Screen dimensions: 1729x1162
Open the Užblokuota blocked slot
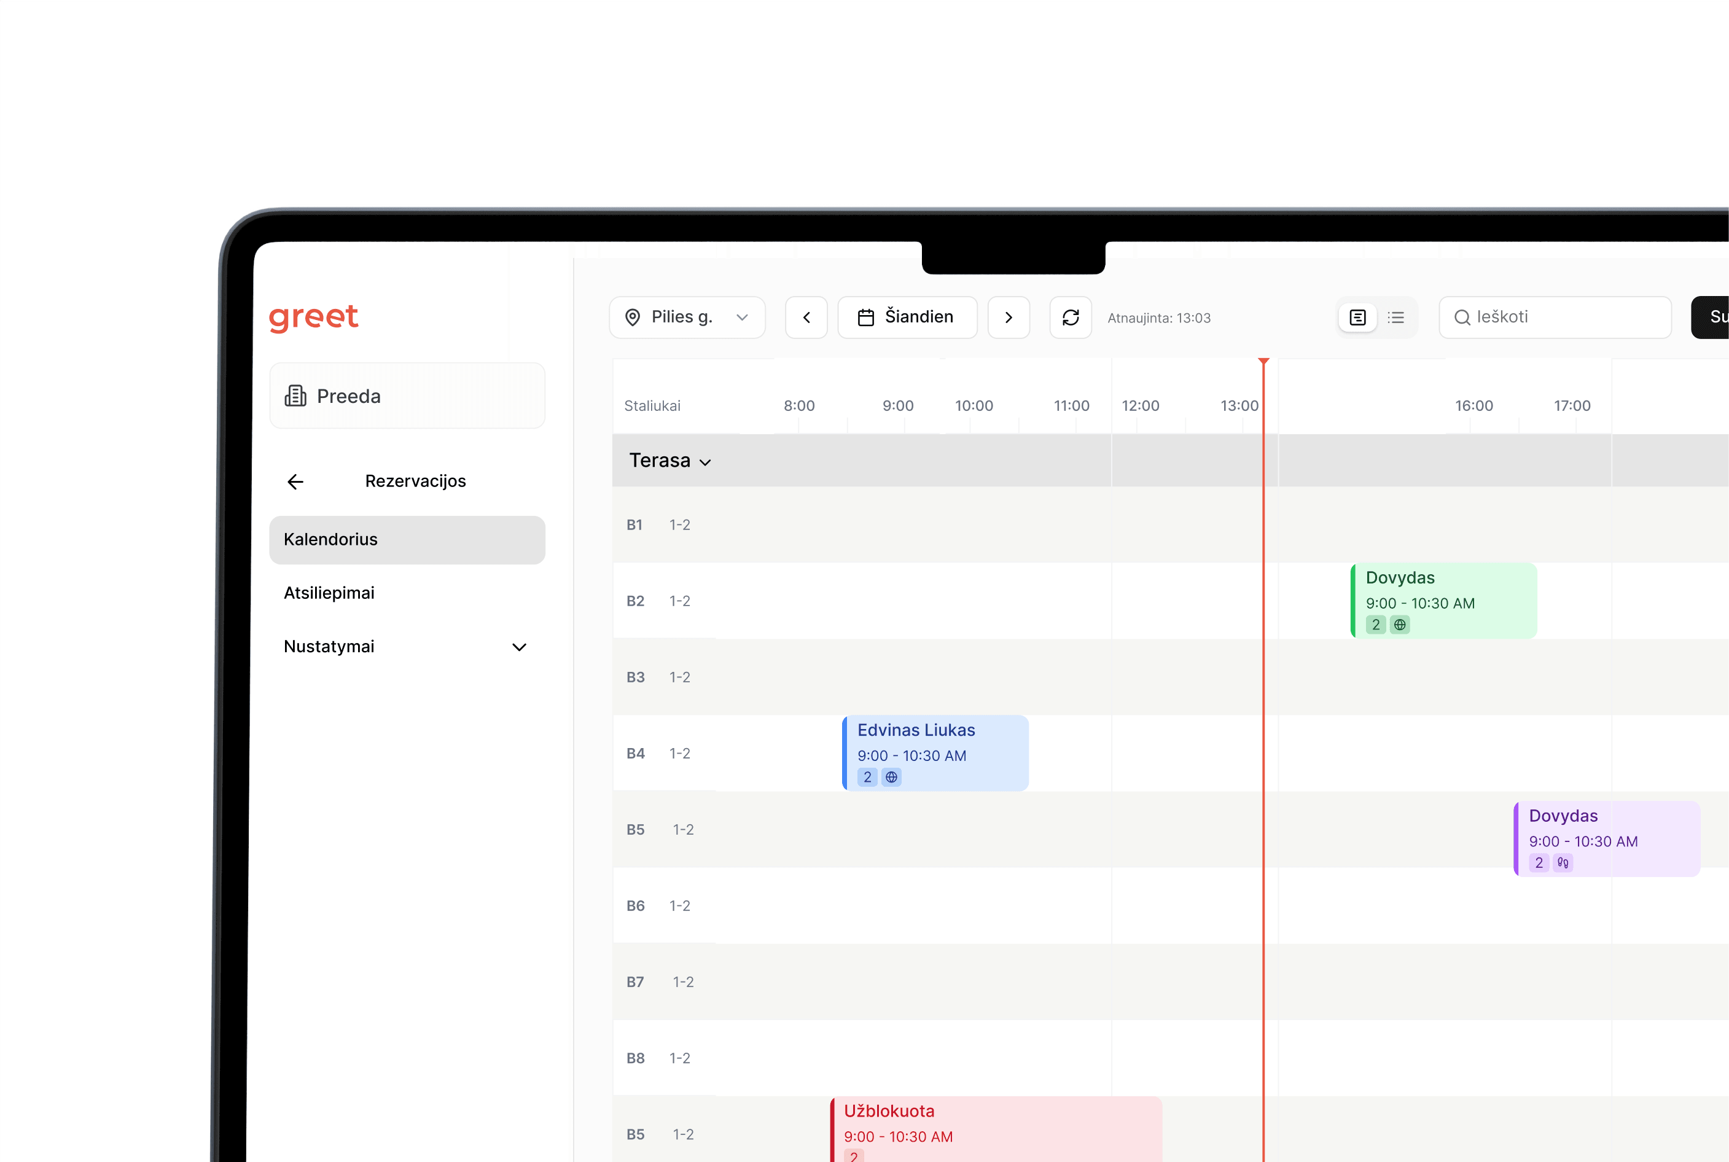tap(996, 1129)
